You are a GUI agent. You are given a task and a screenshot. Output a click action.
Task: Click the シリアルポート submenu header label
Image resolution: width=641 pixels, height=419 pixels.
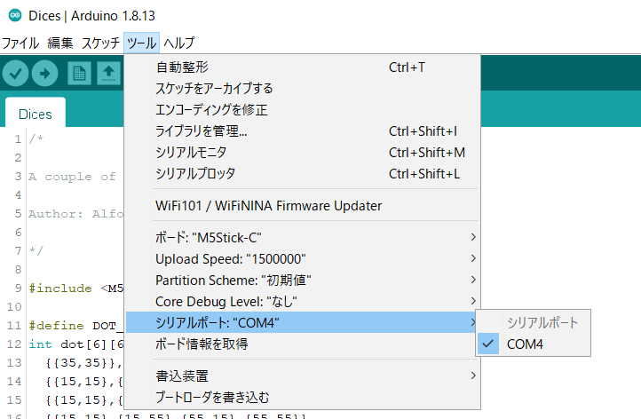(542, 323)
